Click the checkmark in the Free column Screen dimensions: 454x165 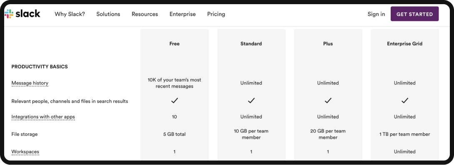coord(175,101)
